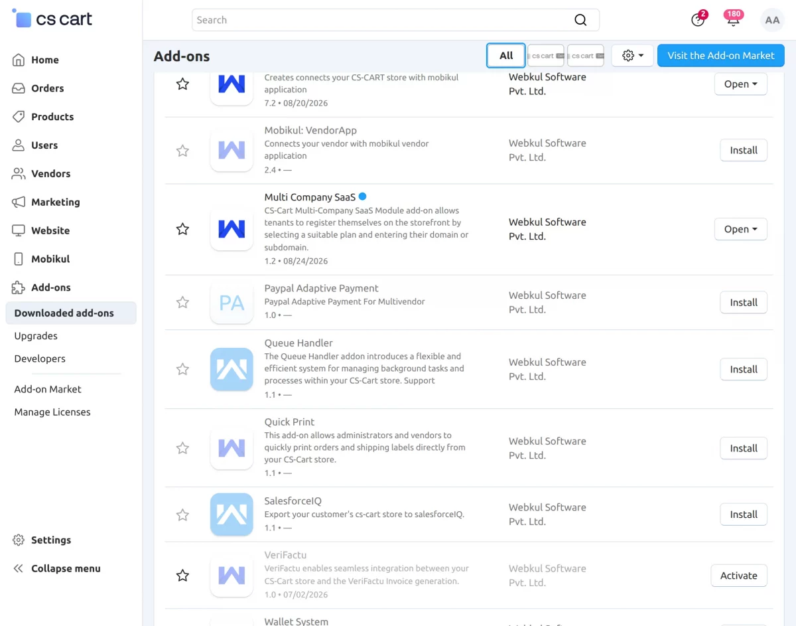796x626 pixels.
Task: Install the Queue Handler add-on
Action: coord(744,370)
